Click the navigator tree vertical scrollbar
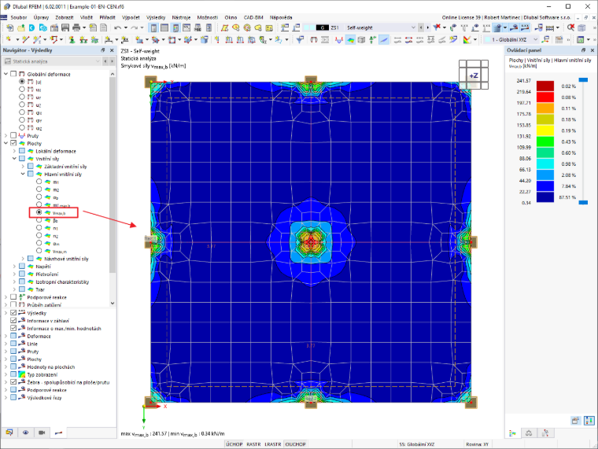The height and width of the screenshot is (449, 598). [112, 175]
